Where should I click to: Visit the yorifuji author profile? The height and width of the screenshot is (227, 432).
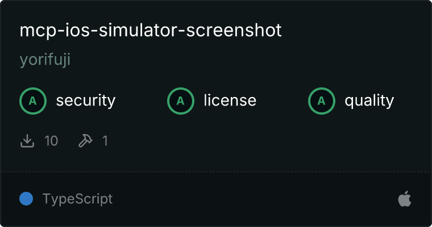[x=45, y=60]
